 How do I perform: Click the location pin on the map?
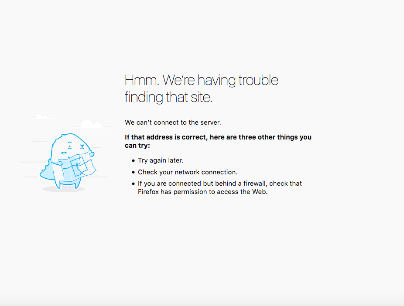pos(77,165)
